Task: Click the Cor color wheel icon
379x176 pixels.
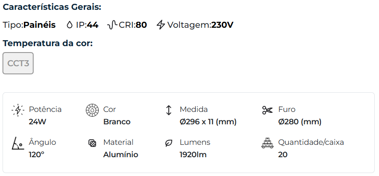Action: click(92, 110)
